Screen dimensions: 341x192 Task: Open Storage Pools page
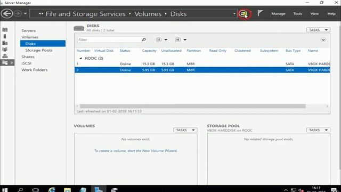pos(39,50)
